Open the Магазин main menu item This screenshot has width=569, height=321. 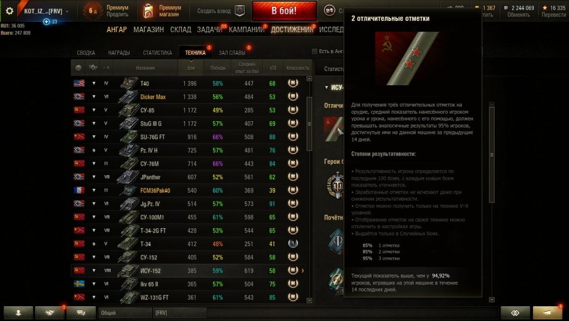click(x=148, y=29)
